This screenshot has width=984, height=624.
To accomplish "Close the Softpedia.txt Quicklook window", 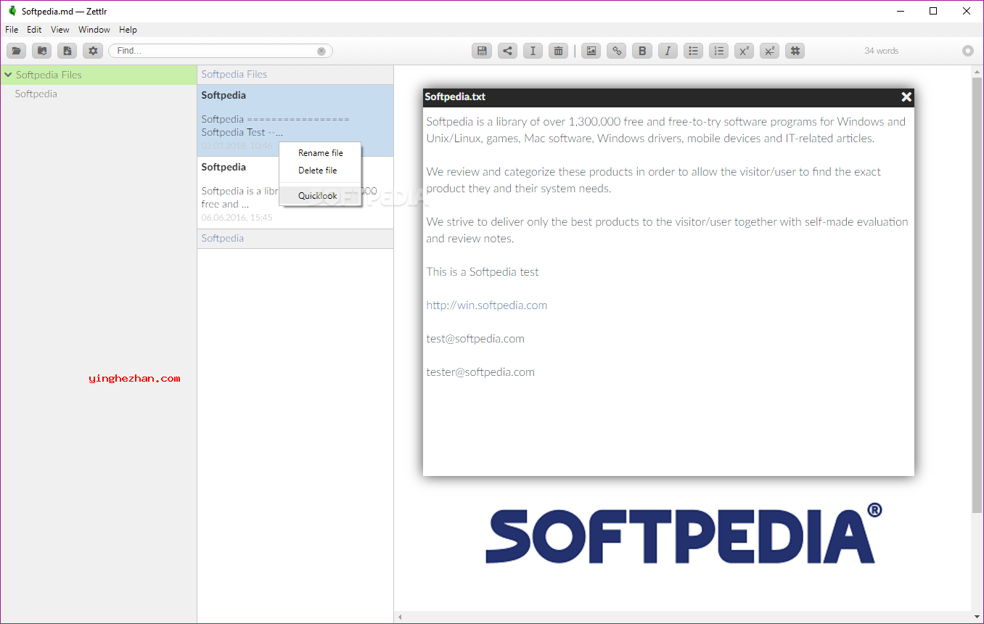I will point(906,97).
